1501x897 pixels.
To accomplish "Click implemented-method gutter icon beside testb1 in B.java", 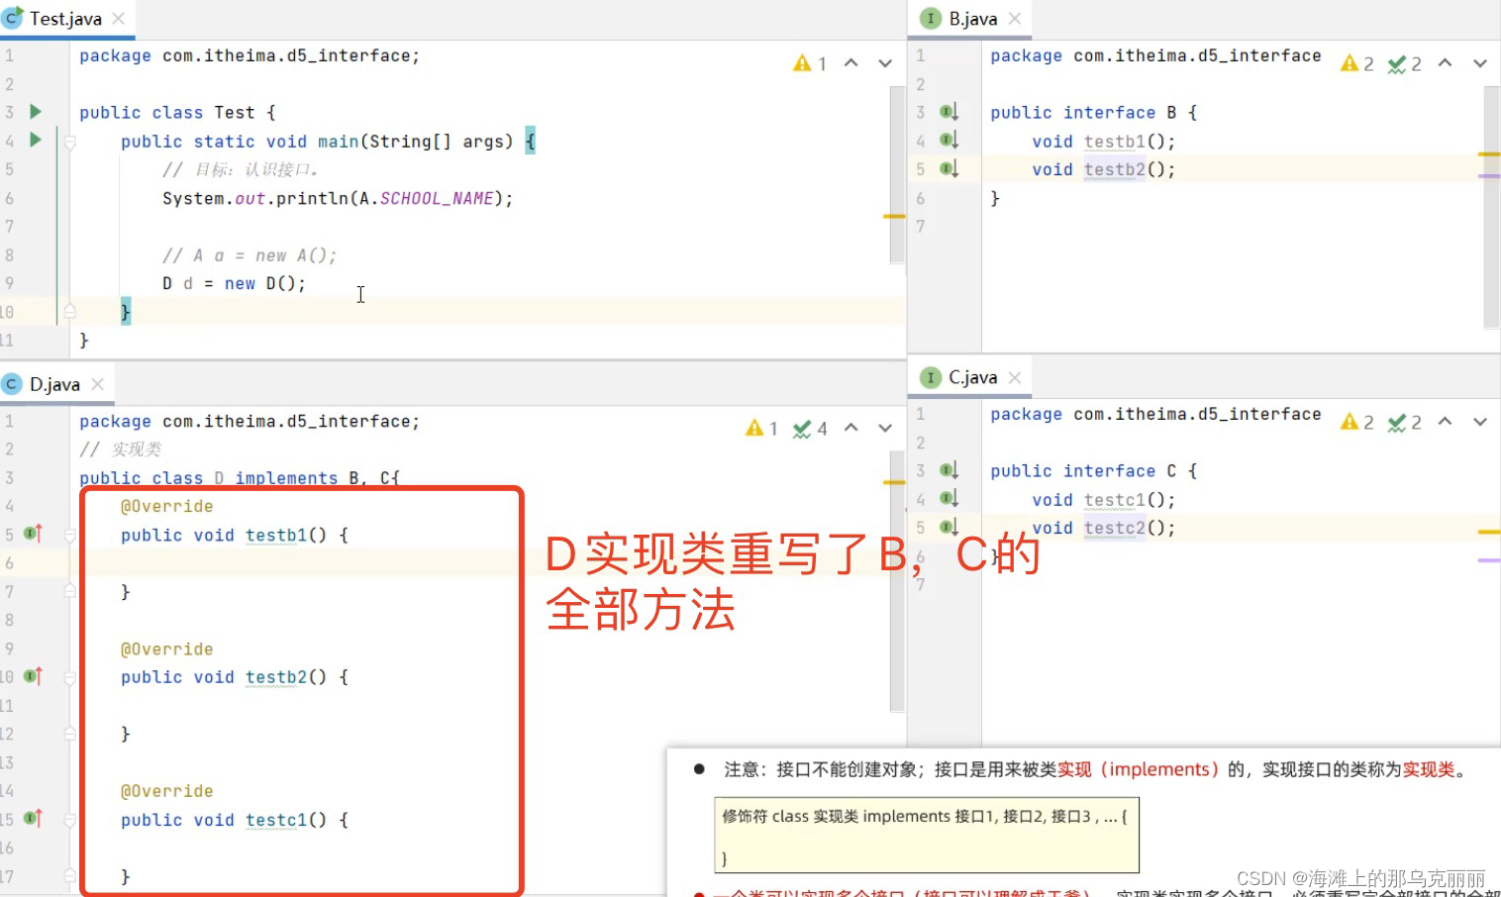I will 948,141.
